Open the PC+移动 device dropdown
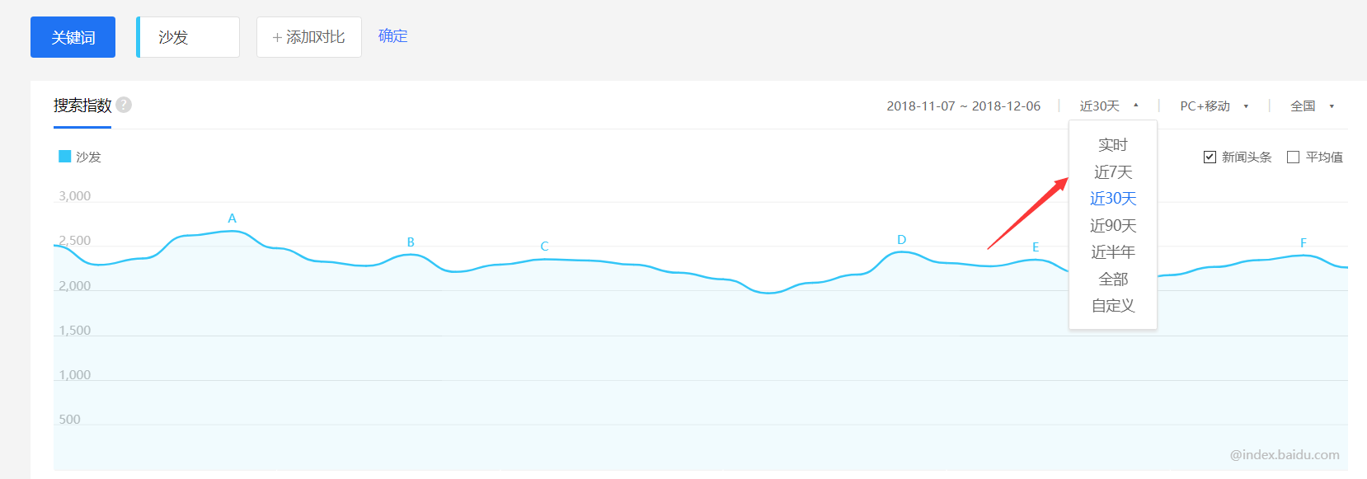The image size is (1367, 479). [1214, 106]
